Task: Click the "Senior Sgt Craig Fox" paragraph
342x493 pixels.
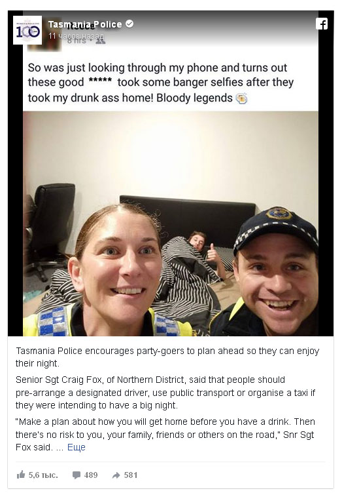Action: [165, 393]
